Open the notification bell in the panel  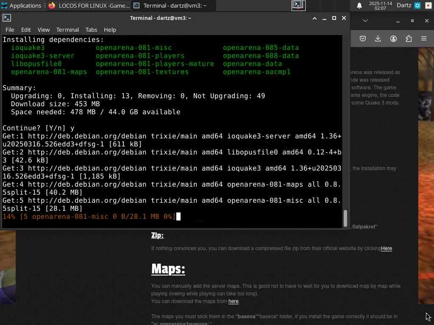[359, 6]
